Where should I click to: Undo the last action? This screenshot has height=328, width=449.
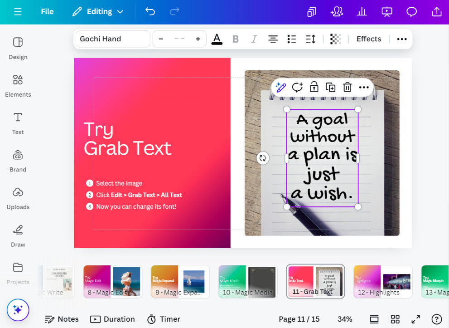click(150, 11)
